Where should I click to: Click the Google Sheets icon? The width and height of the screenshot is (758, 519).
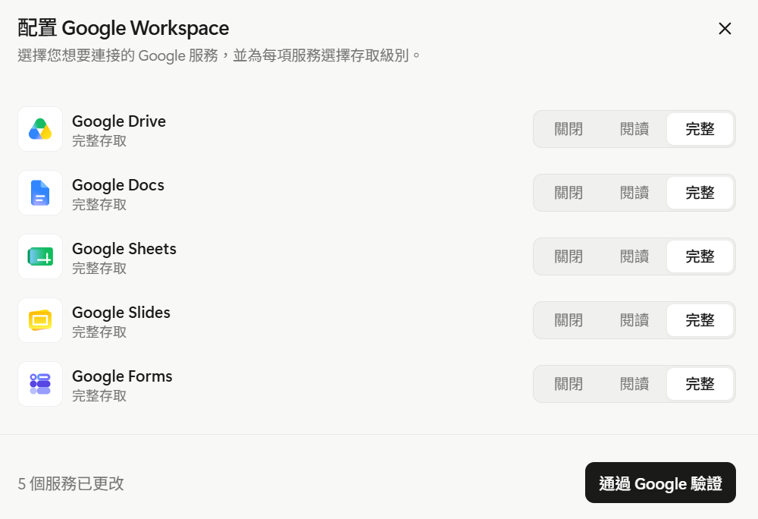[40, 256]
